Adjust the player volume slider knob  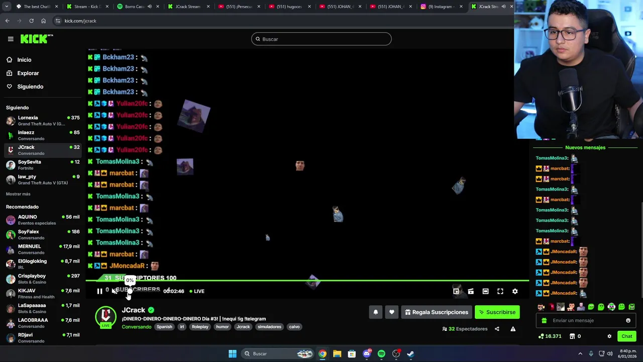(x=130, y=291)
